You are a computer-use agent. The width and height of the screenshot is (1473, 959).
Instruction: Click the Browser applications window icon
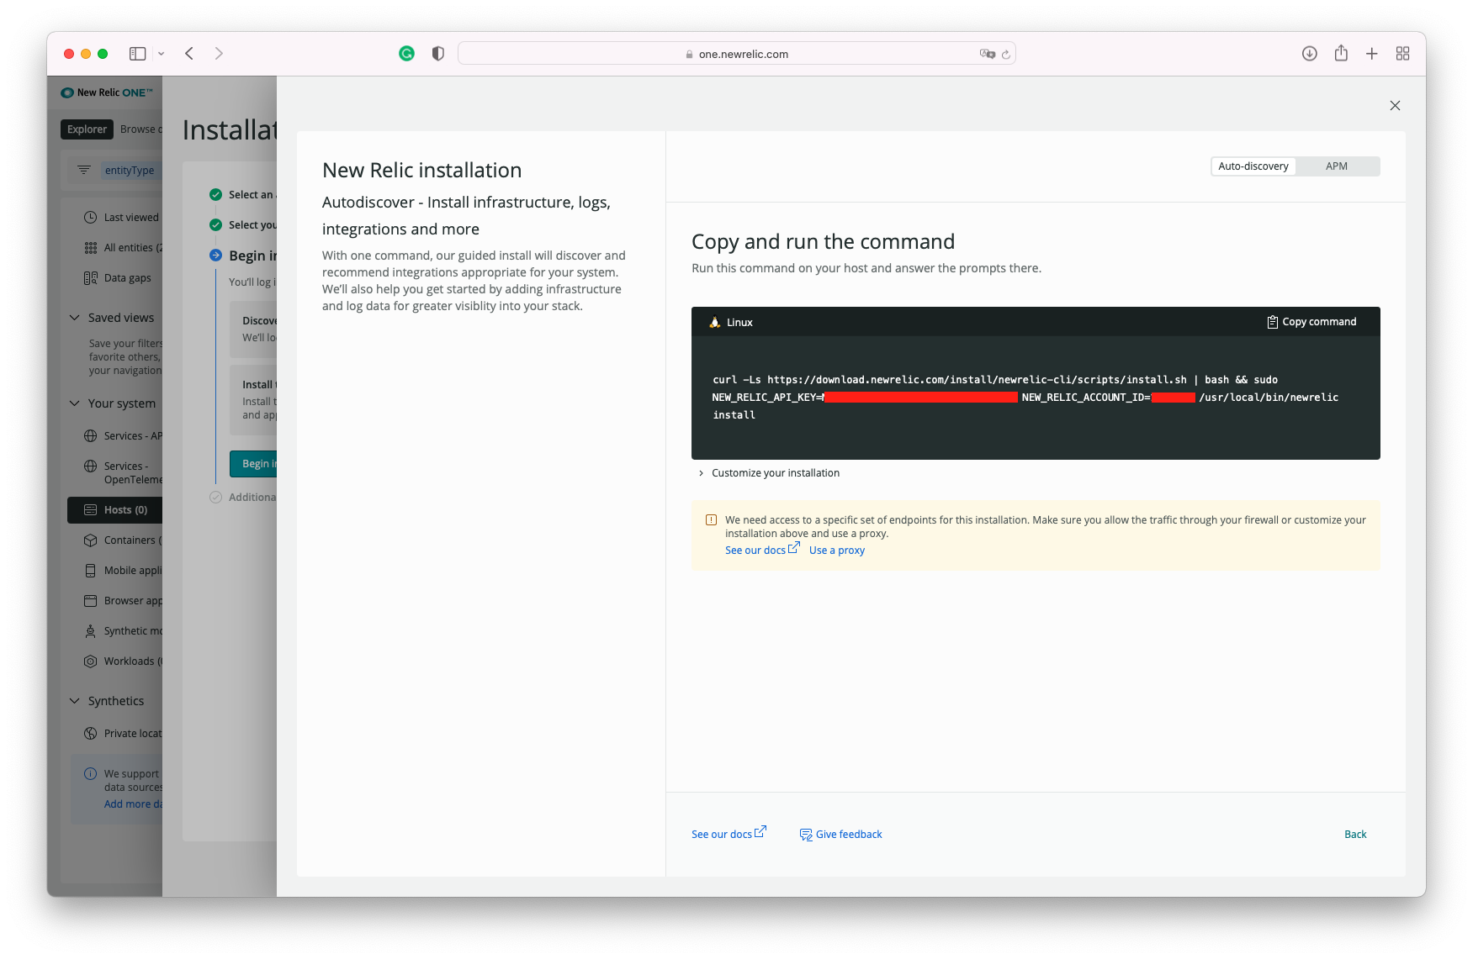pyautogui.click(x=90, y=601)
